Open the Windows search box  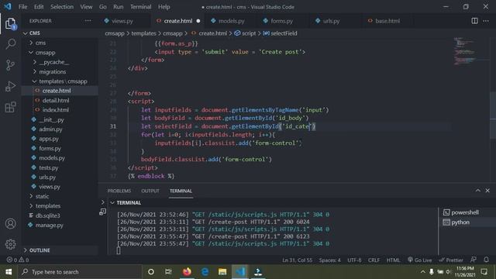click(x=81, y=272)
